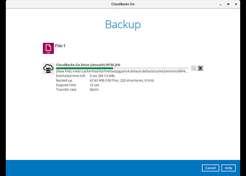Click the Backed up label

click(x=64, y=81)
